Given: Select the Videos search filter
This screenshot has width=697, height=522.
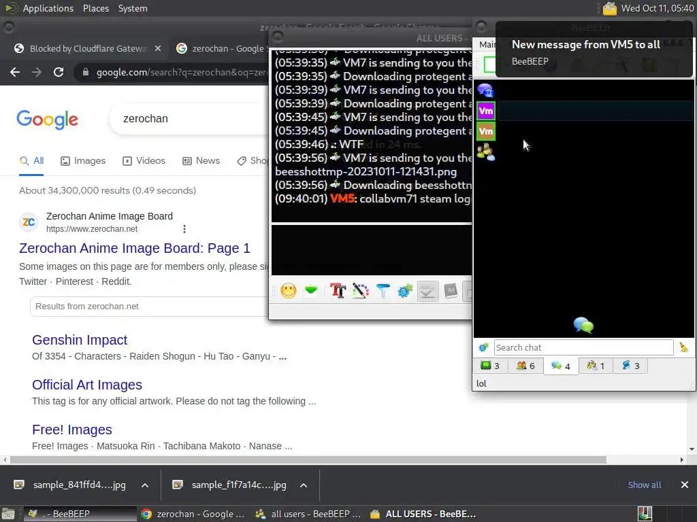Looking at the screenshot, I should pyautogui.click(x=144, y=160).
